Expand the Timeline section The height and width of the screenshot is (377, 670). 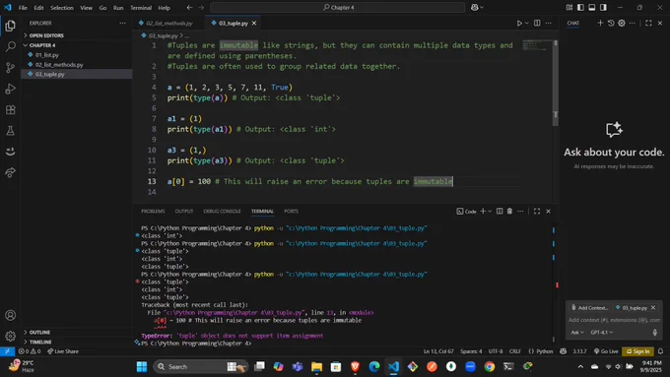(x=40, y=342)
